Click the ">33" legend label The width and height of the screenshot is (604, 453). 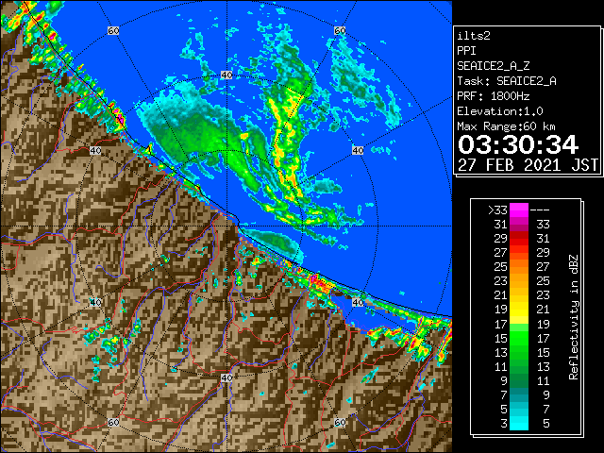(497, 210)
